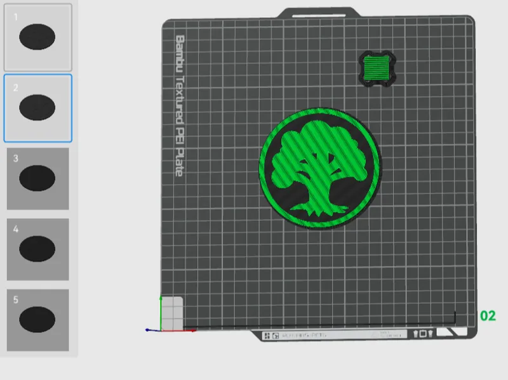Click the green 02 plate number label
Image resolution: width=508 pixels, height=380 pixels.
[488, 315]
